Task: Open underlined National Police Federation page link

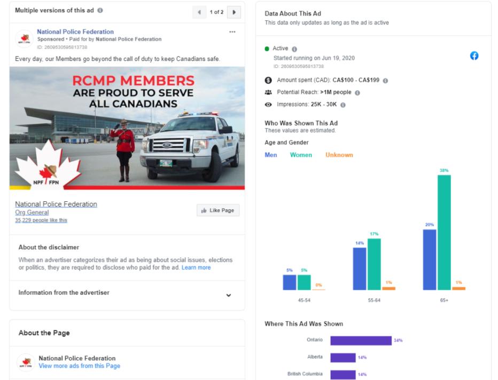Action: point(56,204)
